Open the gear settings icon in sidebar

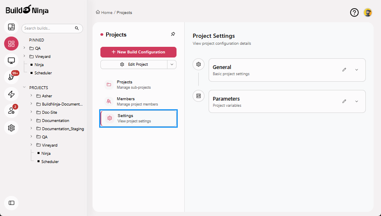click(11, 128)
